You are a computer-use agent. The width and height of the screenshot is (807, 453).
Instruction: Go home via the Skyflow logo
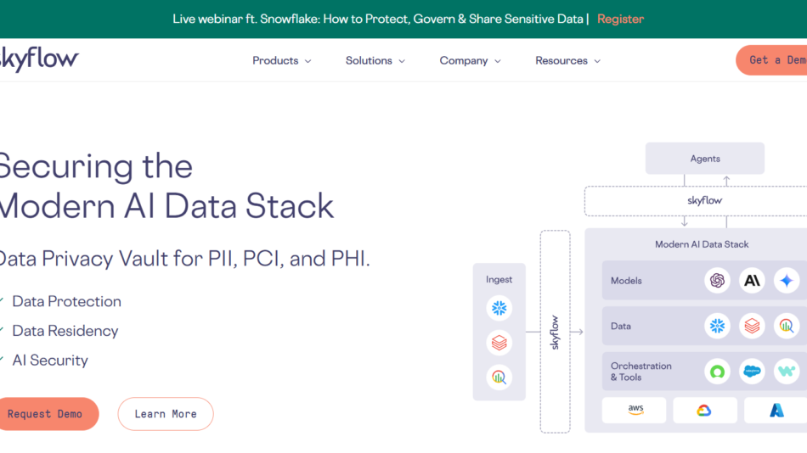tap(39, 59)
